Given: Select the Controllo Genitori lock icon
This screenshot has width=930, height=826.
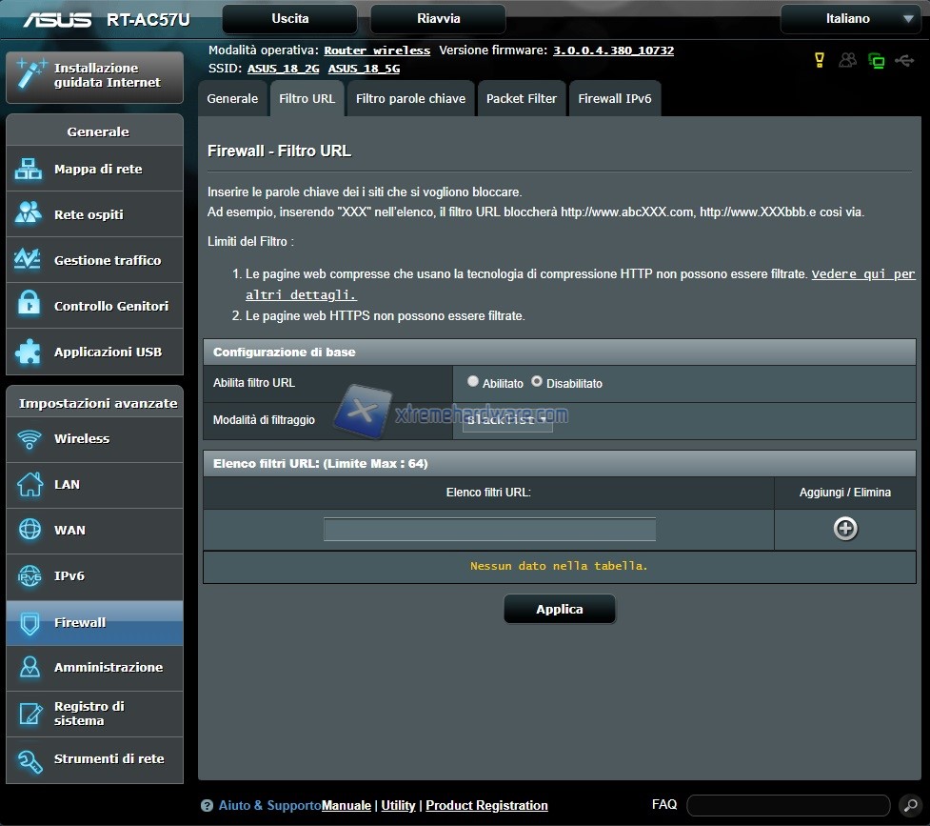Looking at the screenshot, I should click(x=29, y=306).
